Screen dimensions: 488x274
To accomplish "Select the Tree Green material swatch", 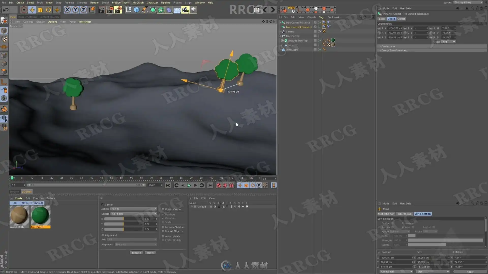I will pyautogui.click(x=40, y=215).
